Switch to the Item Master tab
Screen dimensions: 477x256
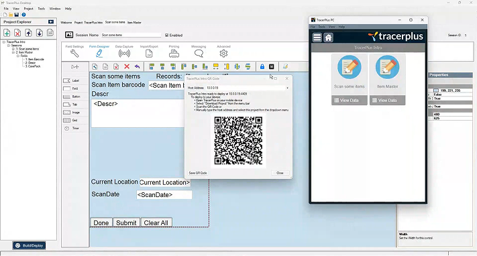coord(134,23)
